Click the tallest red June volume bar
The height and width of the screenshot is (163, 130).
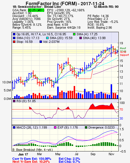pyautogui.click(x=75, y=92)
